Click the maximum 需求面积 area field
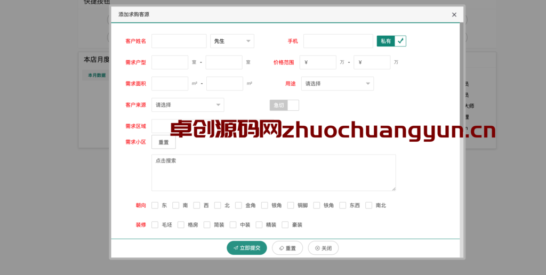Viewport: 546px width, 275px height. tap(224, 84)
